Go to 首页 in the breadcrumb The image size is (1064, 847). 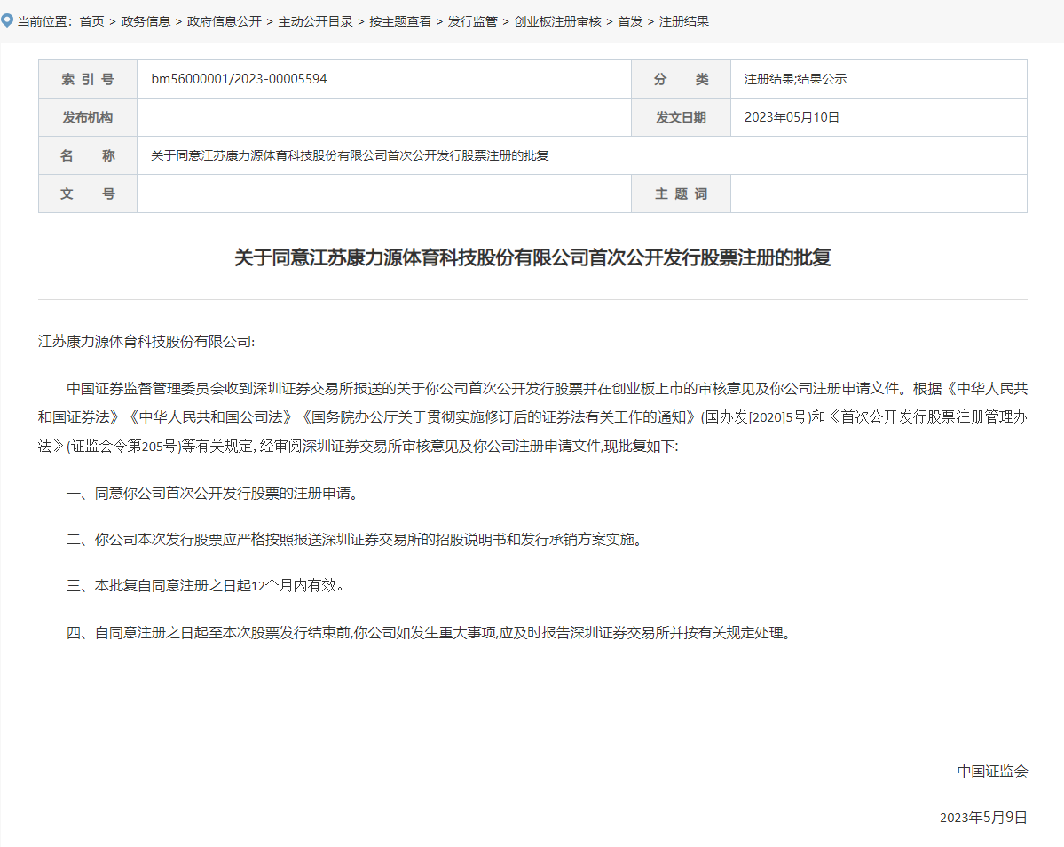coord(91,21)
